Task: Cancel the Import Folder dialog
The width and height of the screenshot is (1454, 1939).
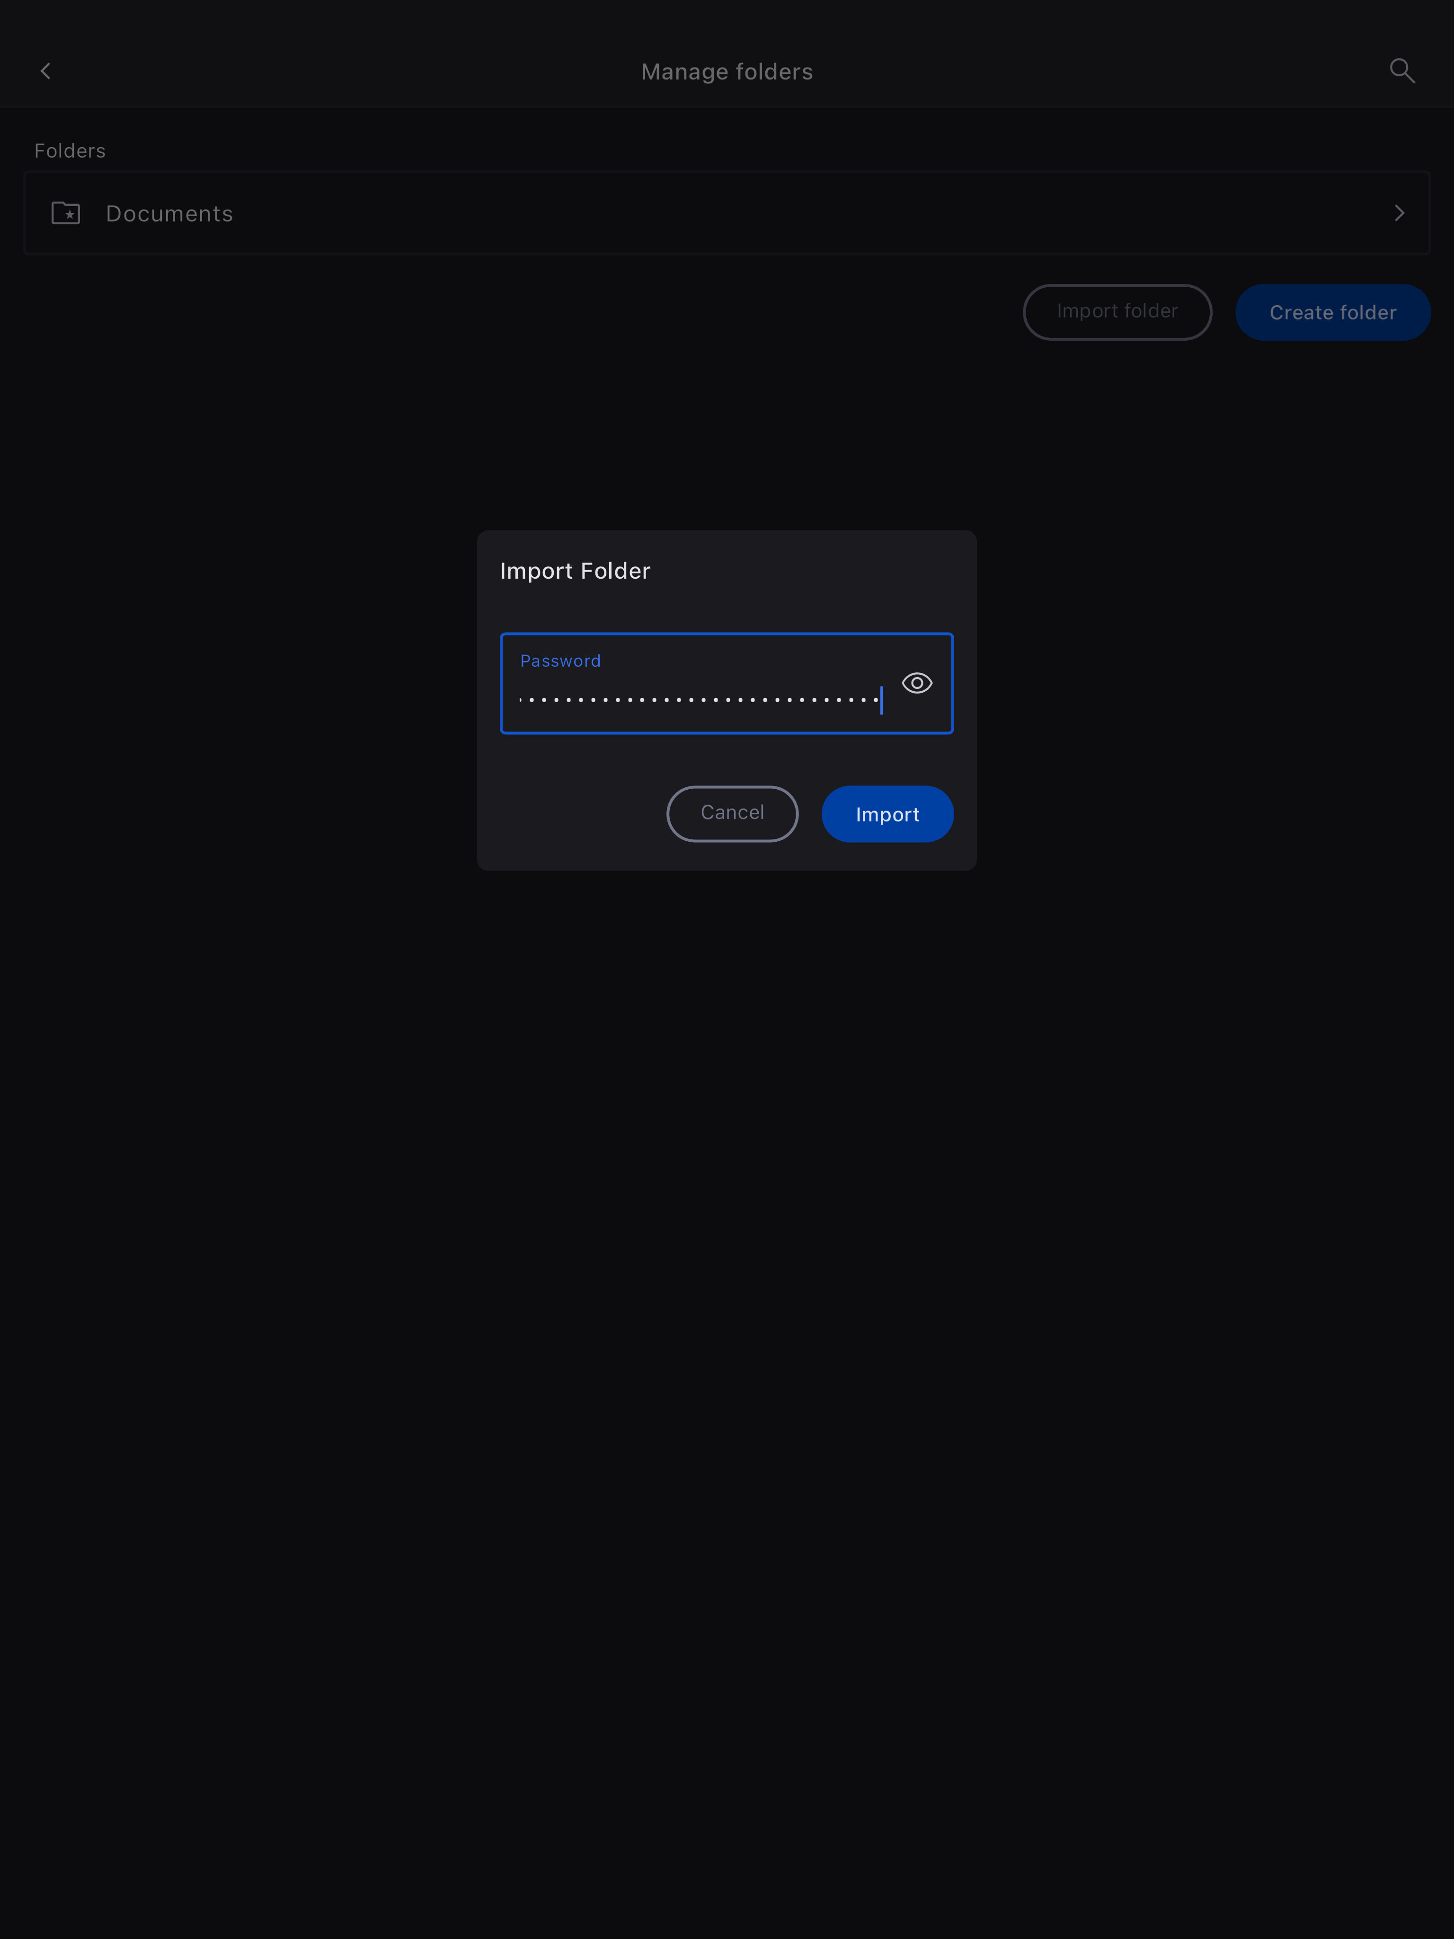Action: pos(731,813)
